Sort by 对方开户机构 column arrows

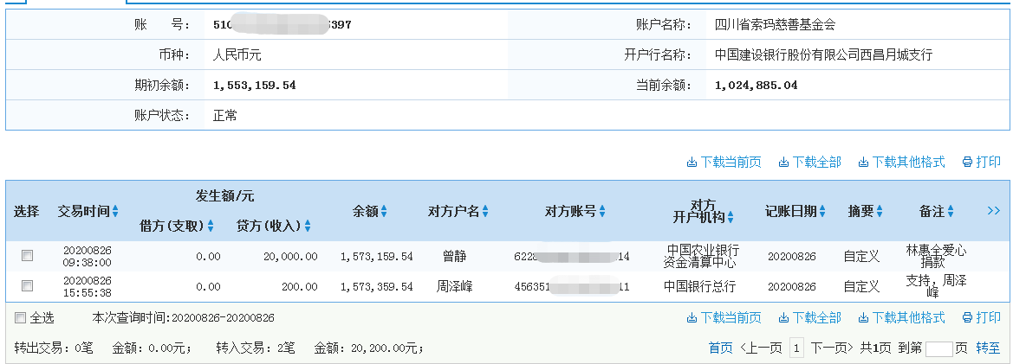point(730,219)
